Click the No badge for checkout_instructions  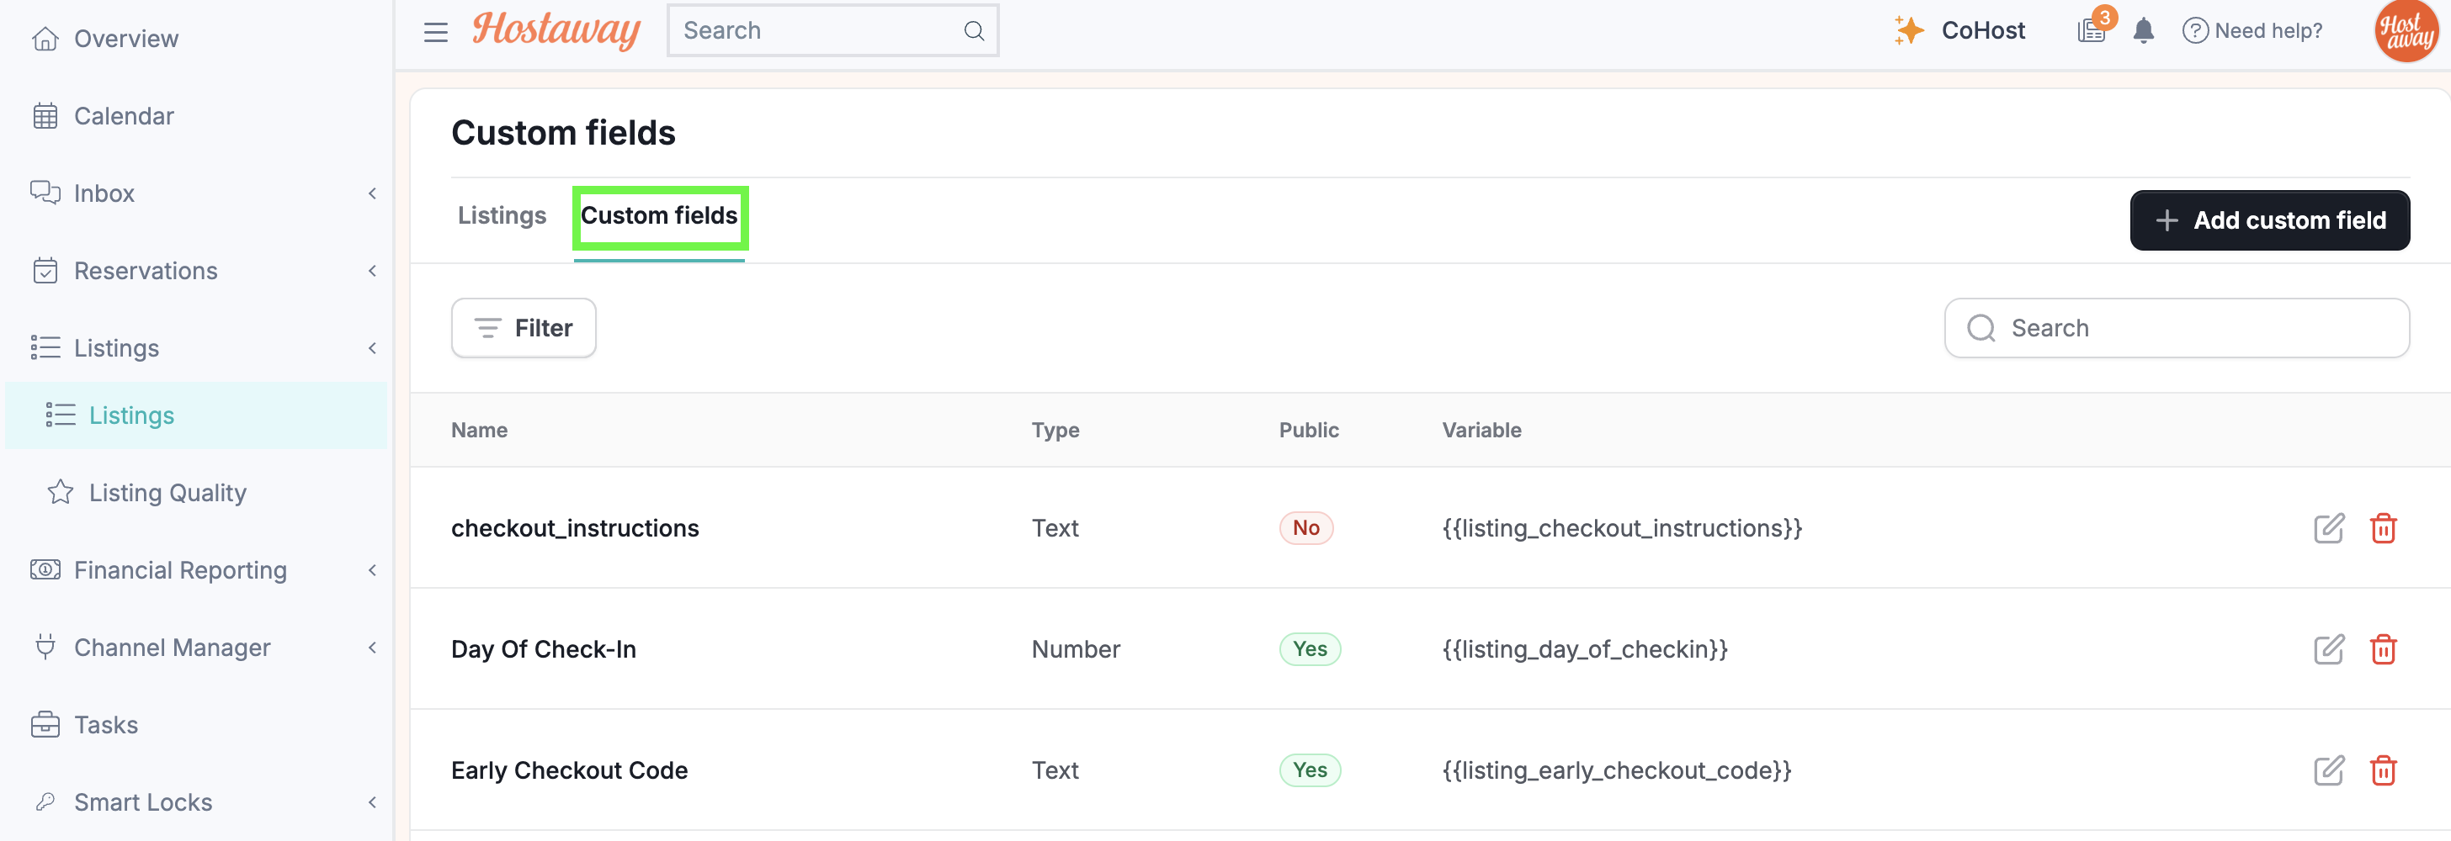[x=1305, y=527]
